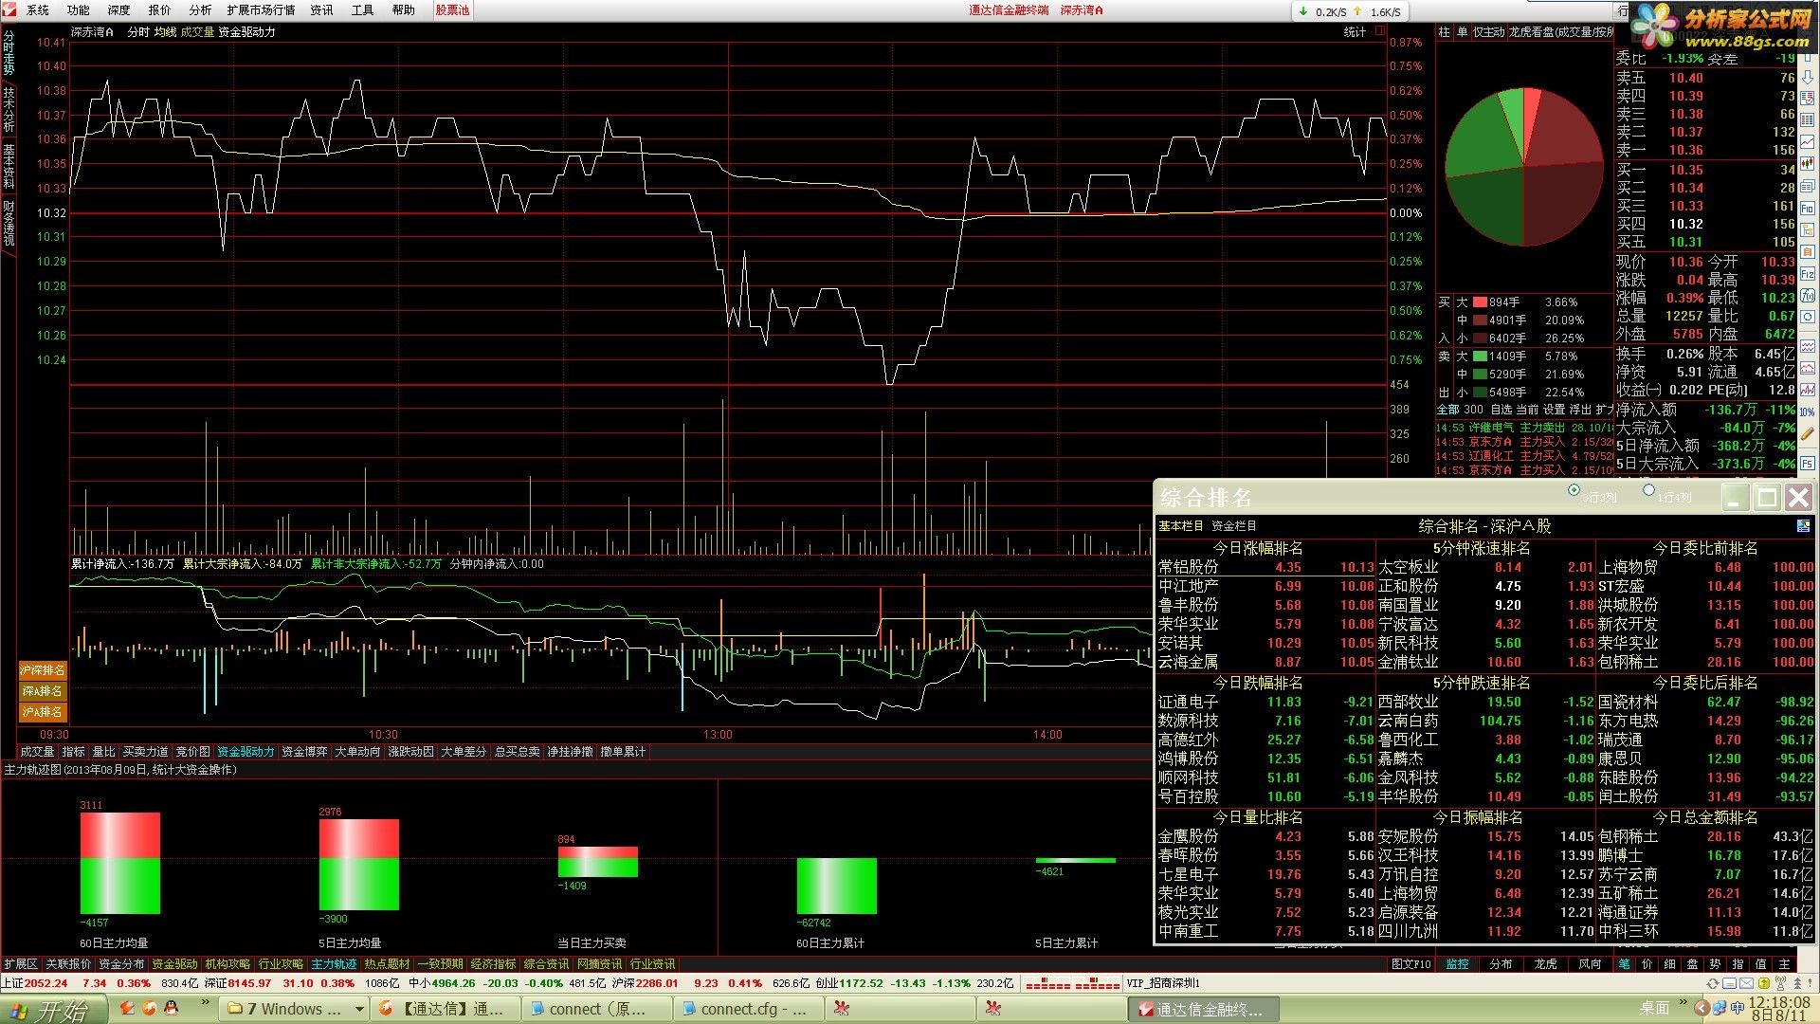Screen dimensions: 1820x1024
Task: Click the 10% icon in right toolbar
Action: [x=1808, y=411]
